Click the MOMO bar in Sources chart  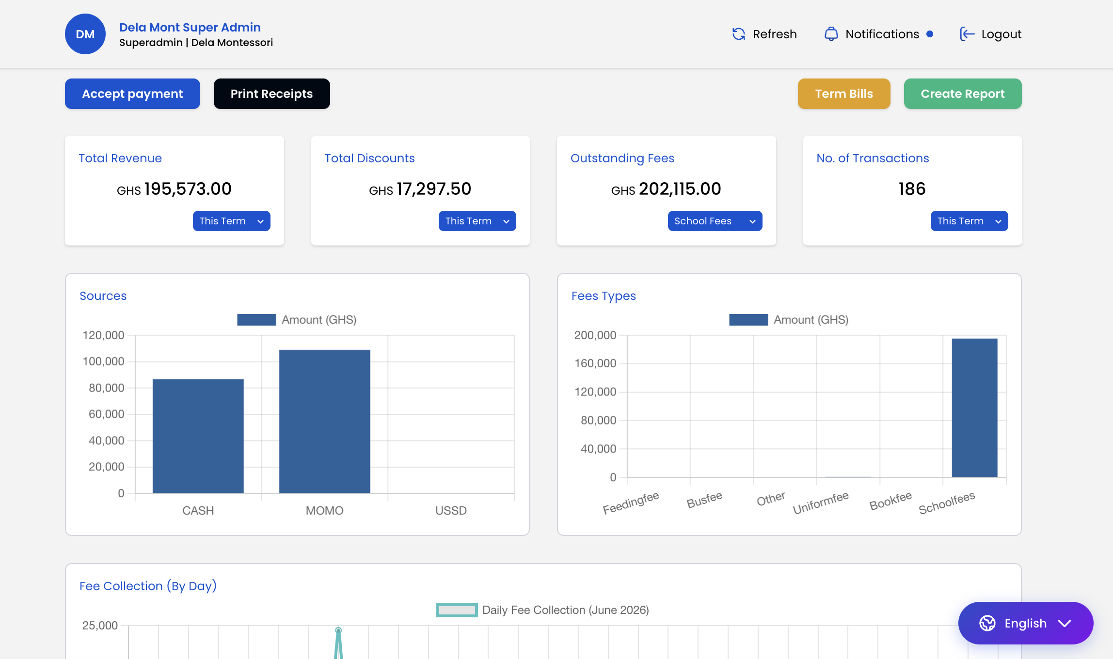(325, 422)
